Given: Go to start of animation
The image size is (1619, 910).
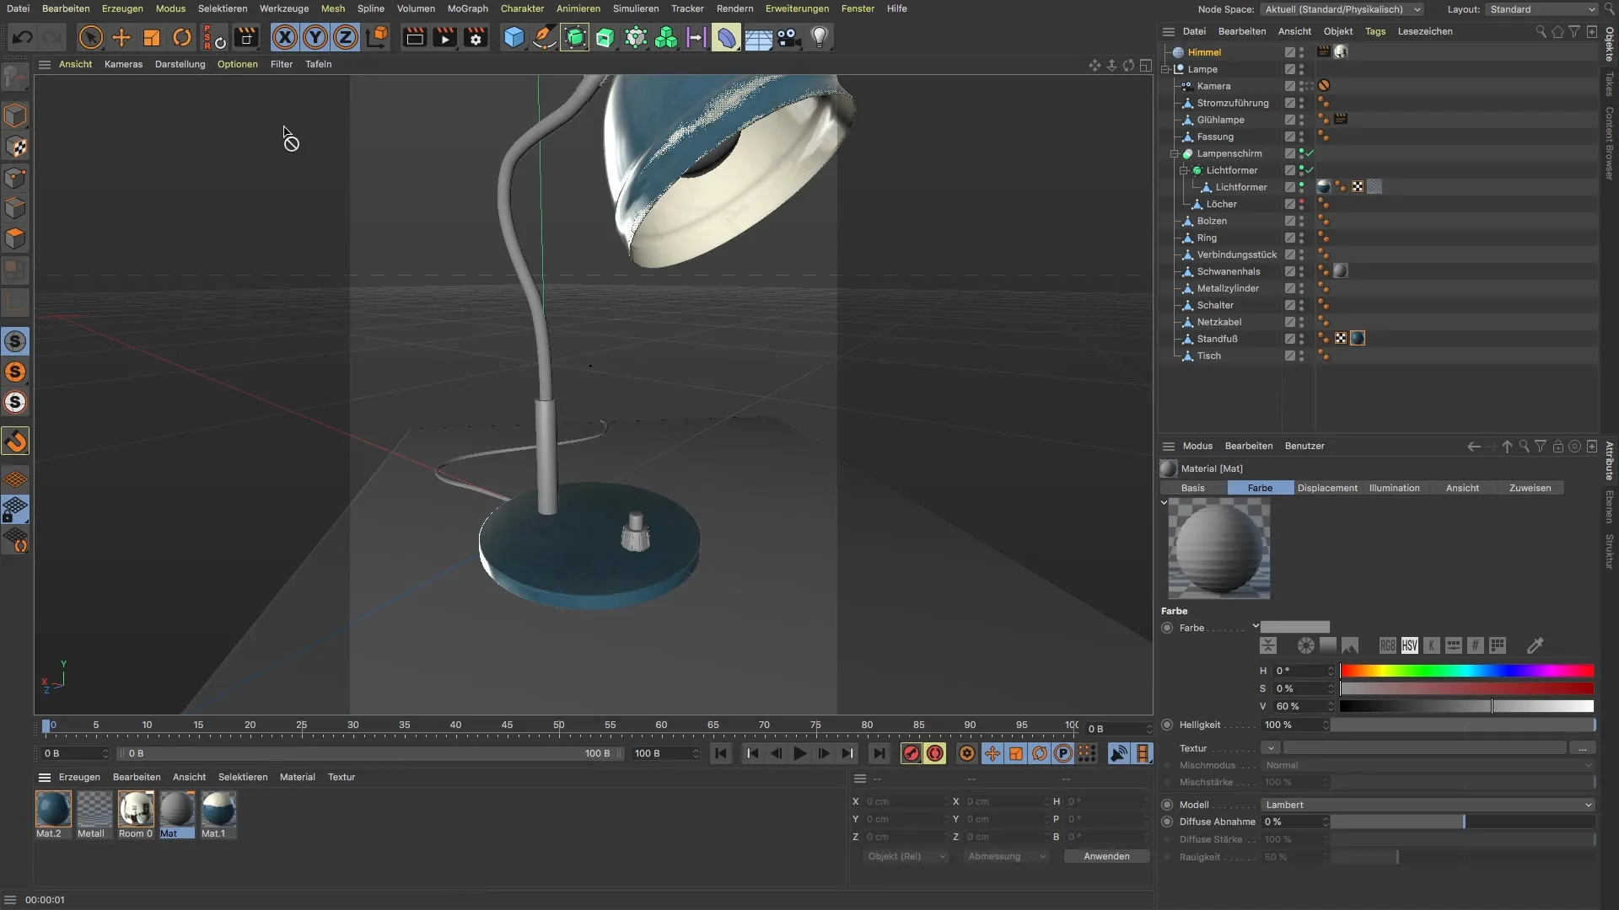Looking at the screenshot, I should pyautogui.click(x=721, y=753).
